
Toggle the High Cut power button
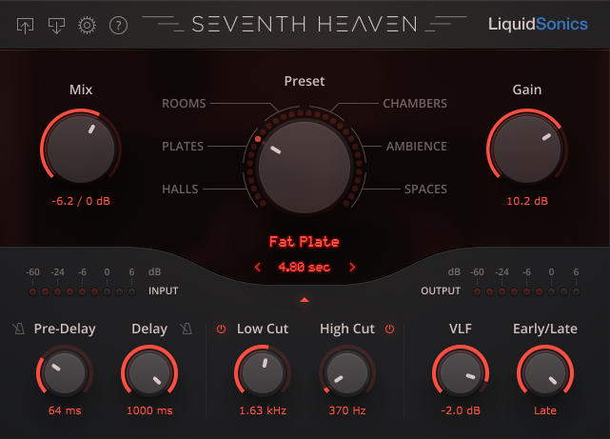389,329
